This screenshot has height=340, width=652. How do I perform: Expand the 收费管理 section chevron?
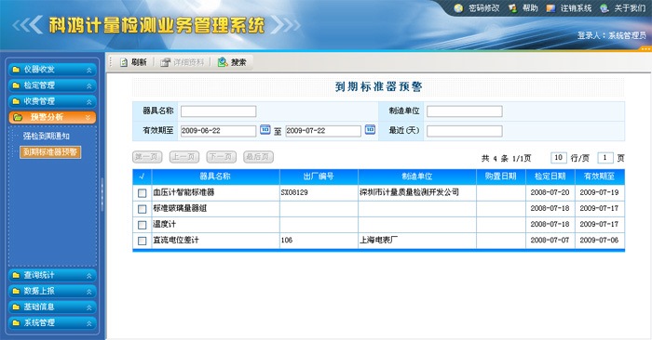pos(89,101)
